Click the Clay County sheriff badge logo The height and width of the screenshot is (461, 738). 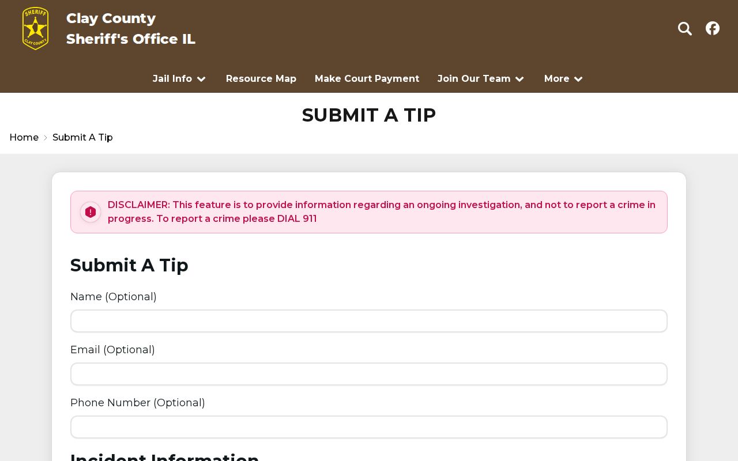pyautogui.click(x=35, y=28)
